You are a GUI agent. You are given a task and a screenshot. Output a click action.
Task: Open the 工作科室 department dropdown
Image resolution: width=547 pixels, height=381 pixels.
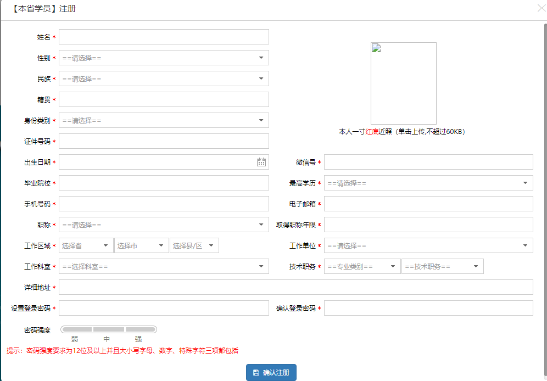coord(164,266)
